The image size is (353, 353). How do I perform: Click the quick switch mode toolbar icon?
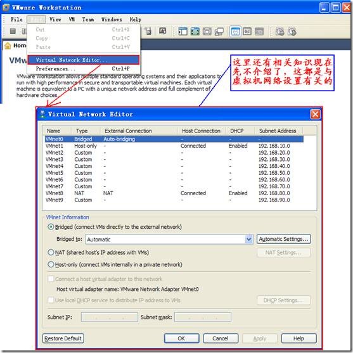207,31
